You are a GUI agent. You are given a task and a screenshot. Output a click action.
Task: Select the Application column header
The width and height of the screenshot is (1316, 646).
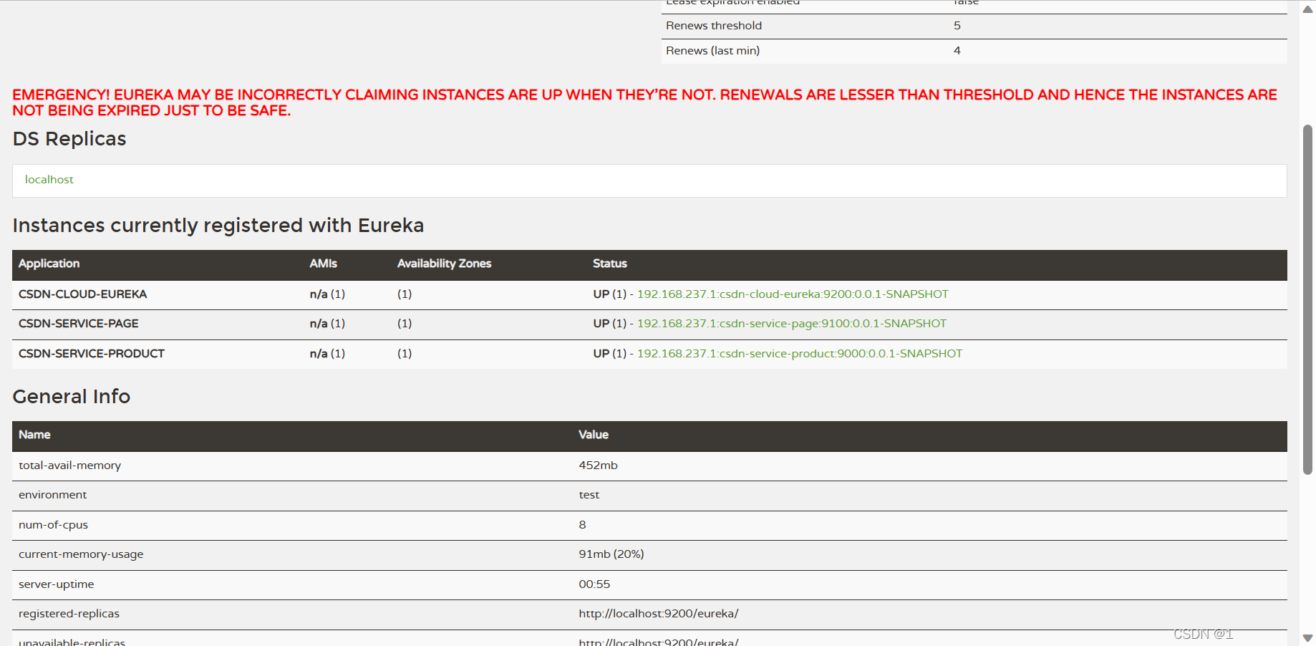click(48, 264)
